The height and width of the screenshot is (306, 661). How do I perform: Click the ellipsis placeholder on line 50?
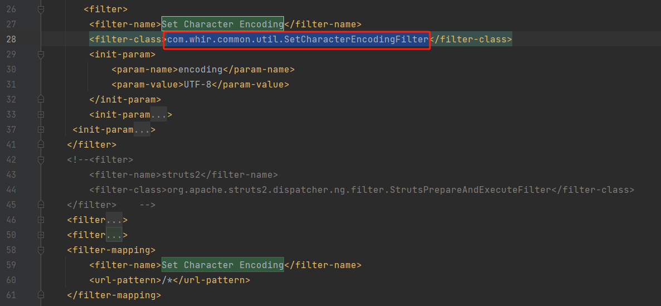pyautogui.click(x=114, y=235)
